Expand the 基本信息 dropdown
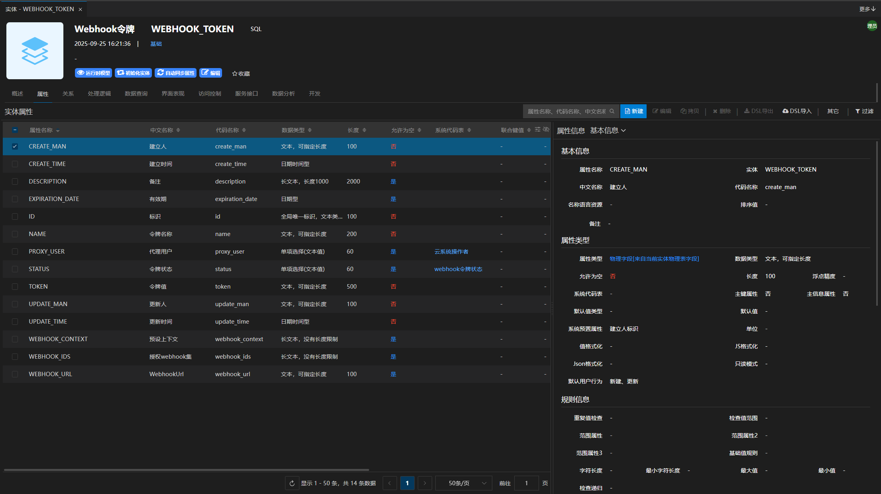The height and width of the screenshot is (494, 881). (608, 131)
